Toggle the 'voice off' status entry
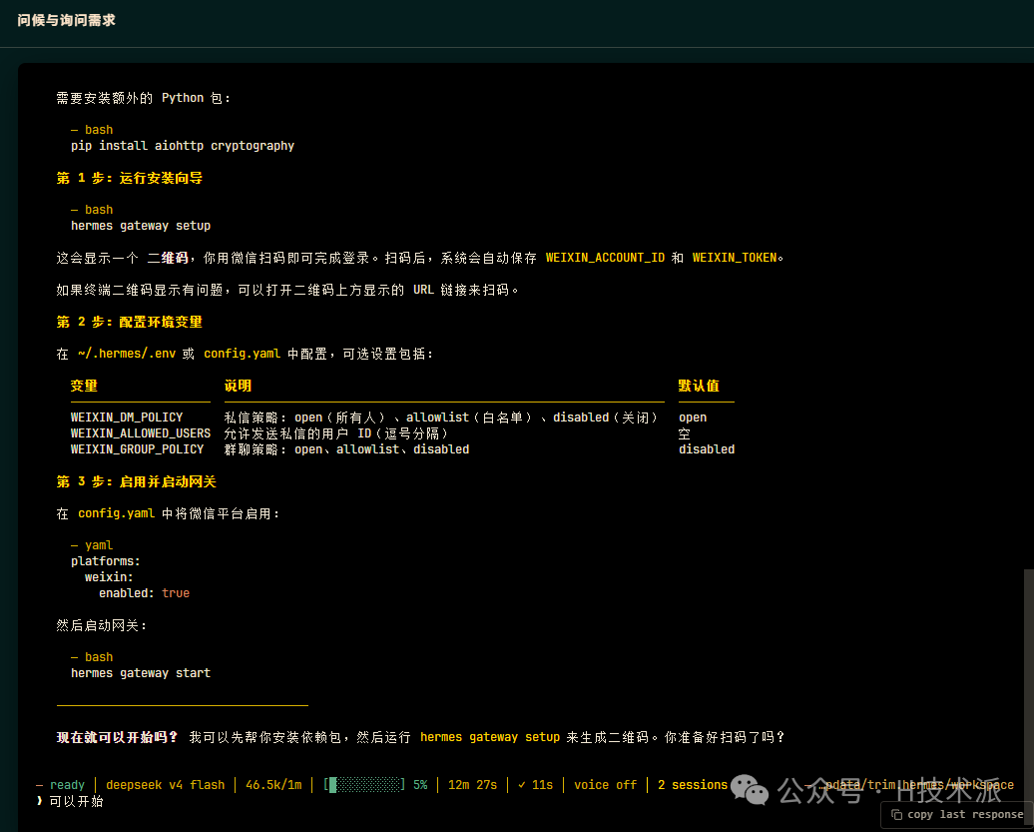This screenshot has height=832, width=1034. tap(605, 784)
